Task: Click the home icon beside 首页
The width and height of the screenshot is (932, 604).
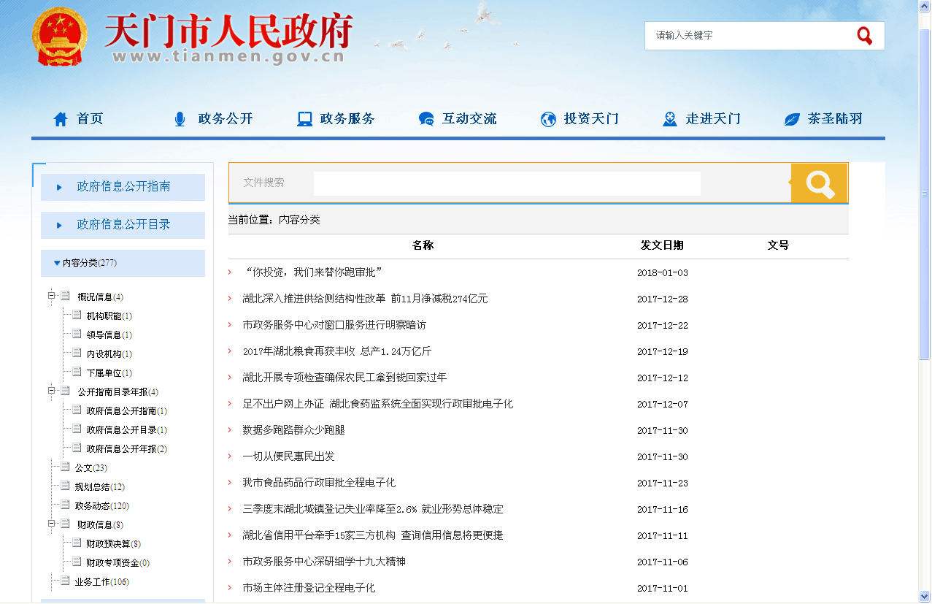Action: pos(61,119)
